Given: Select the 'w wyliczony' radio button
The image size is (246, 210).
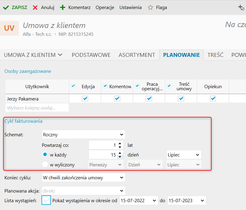Looking at the screenshot, I should (45, 165).
